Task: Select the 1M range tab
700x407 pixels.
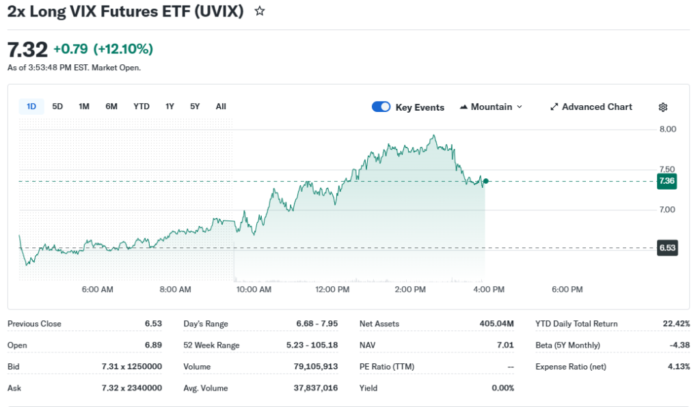Action: coord(84,107)
